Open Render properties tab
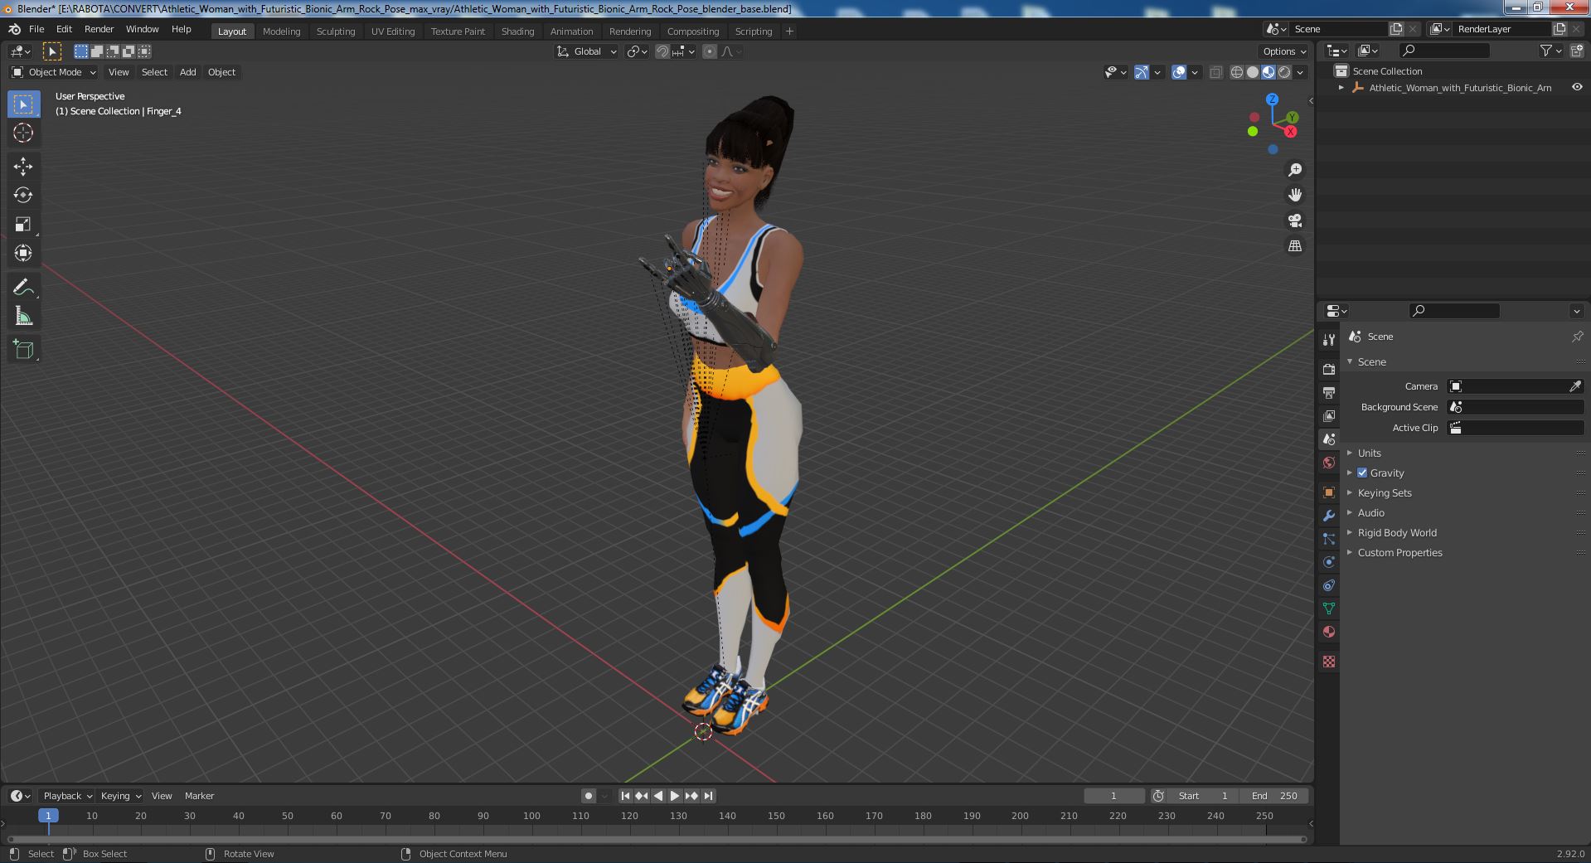This screenshot has height=863, width=1591. (x=1329, y=369)
